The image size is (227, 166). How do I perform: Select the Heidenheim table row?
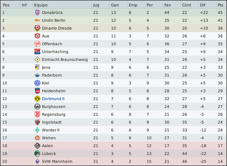pos(113,91)
